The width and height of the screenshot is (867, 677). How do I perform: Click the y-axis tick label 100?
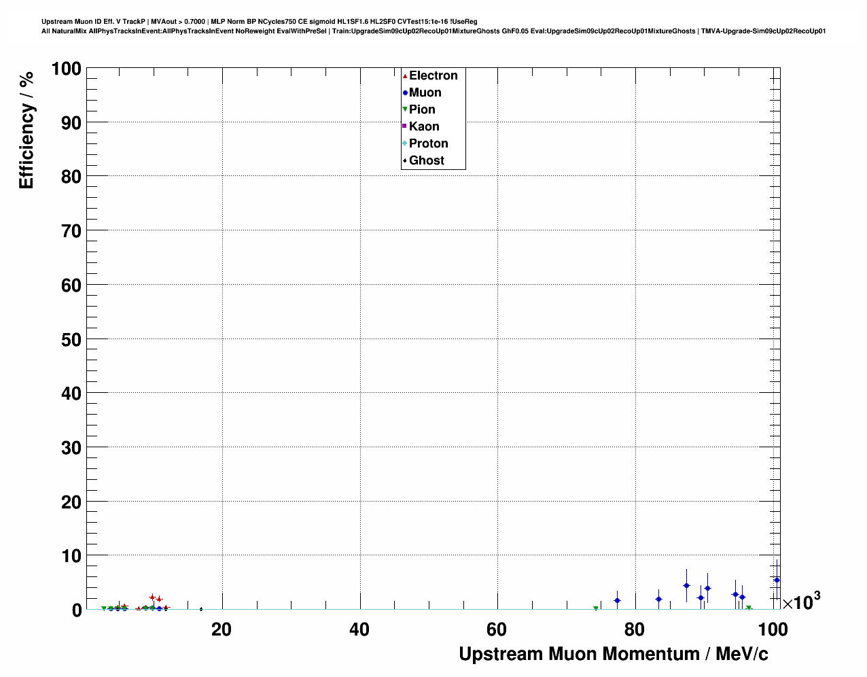66,69
